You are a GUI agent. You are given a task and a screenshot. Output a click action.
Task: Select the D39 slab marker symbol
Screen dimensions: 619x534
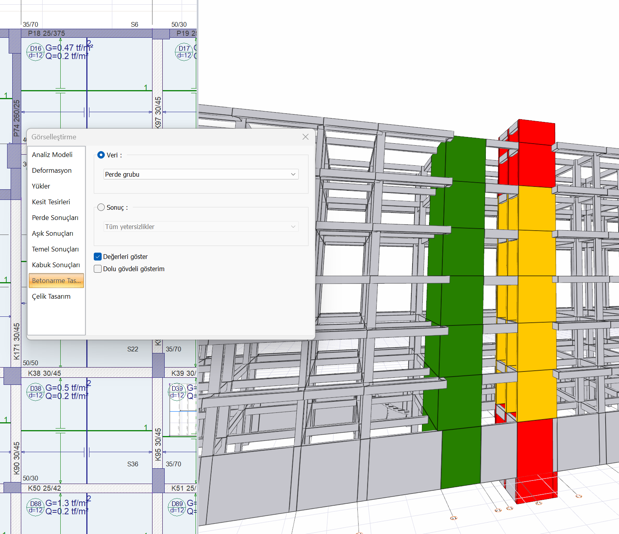[177, 392]
